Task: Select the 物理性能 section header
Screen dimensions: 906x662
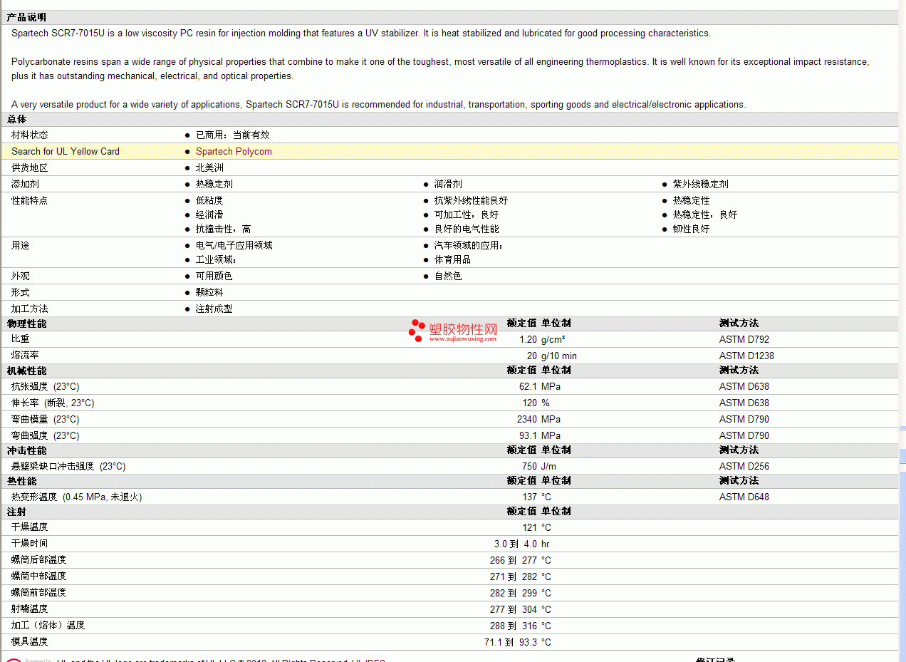Action: pyautogui.click(x=26, y=324)
